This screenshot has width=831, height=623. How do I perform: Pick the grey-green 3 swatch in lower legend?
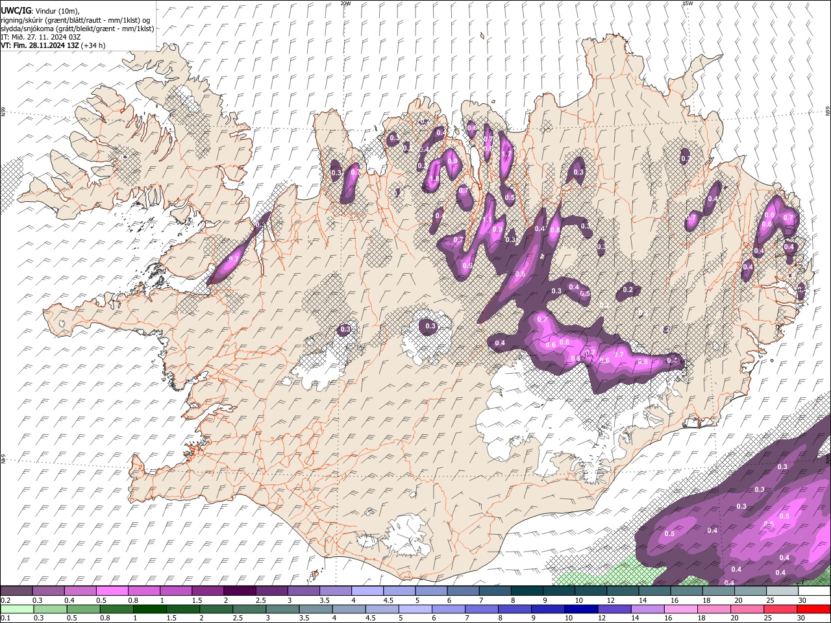point(282,609)
